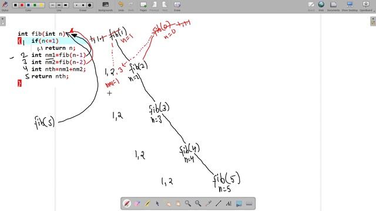This screenshot has width=376, height=211.
Task: Choose the small eraser size
Action: point(76,5)
